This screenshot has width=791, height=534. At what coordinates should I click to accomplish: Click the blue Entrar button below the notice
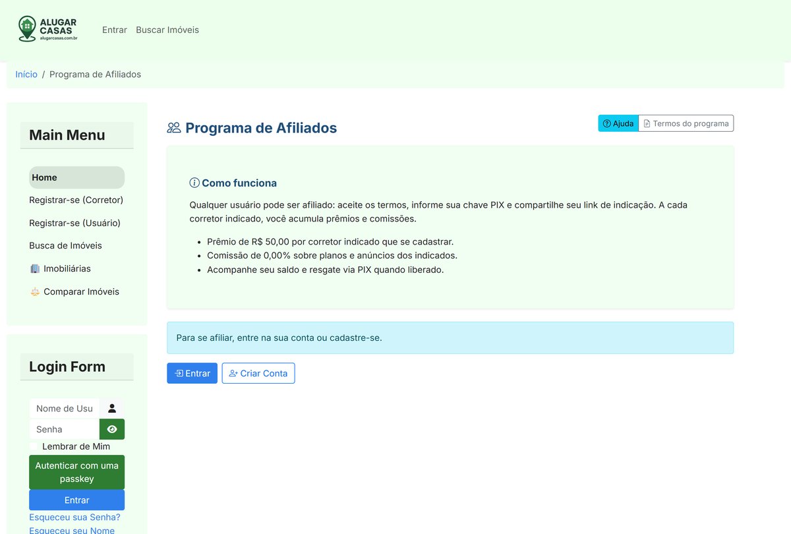[x=192, y=373]
